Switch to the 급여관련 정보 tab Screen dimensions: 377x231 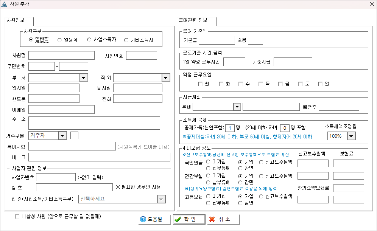coord(193,20)
